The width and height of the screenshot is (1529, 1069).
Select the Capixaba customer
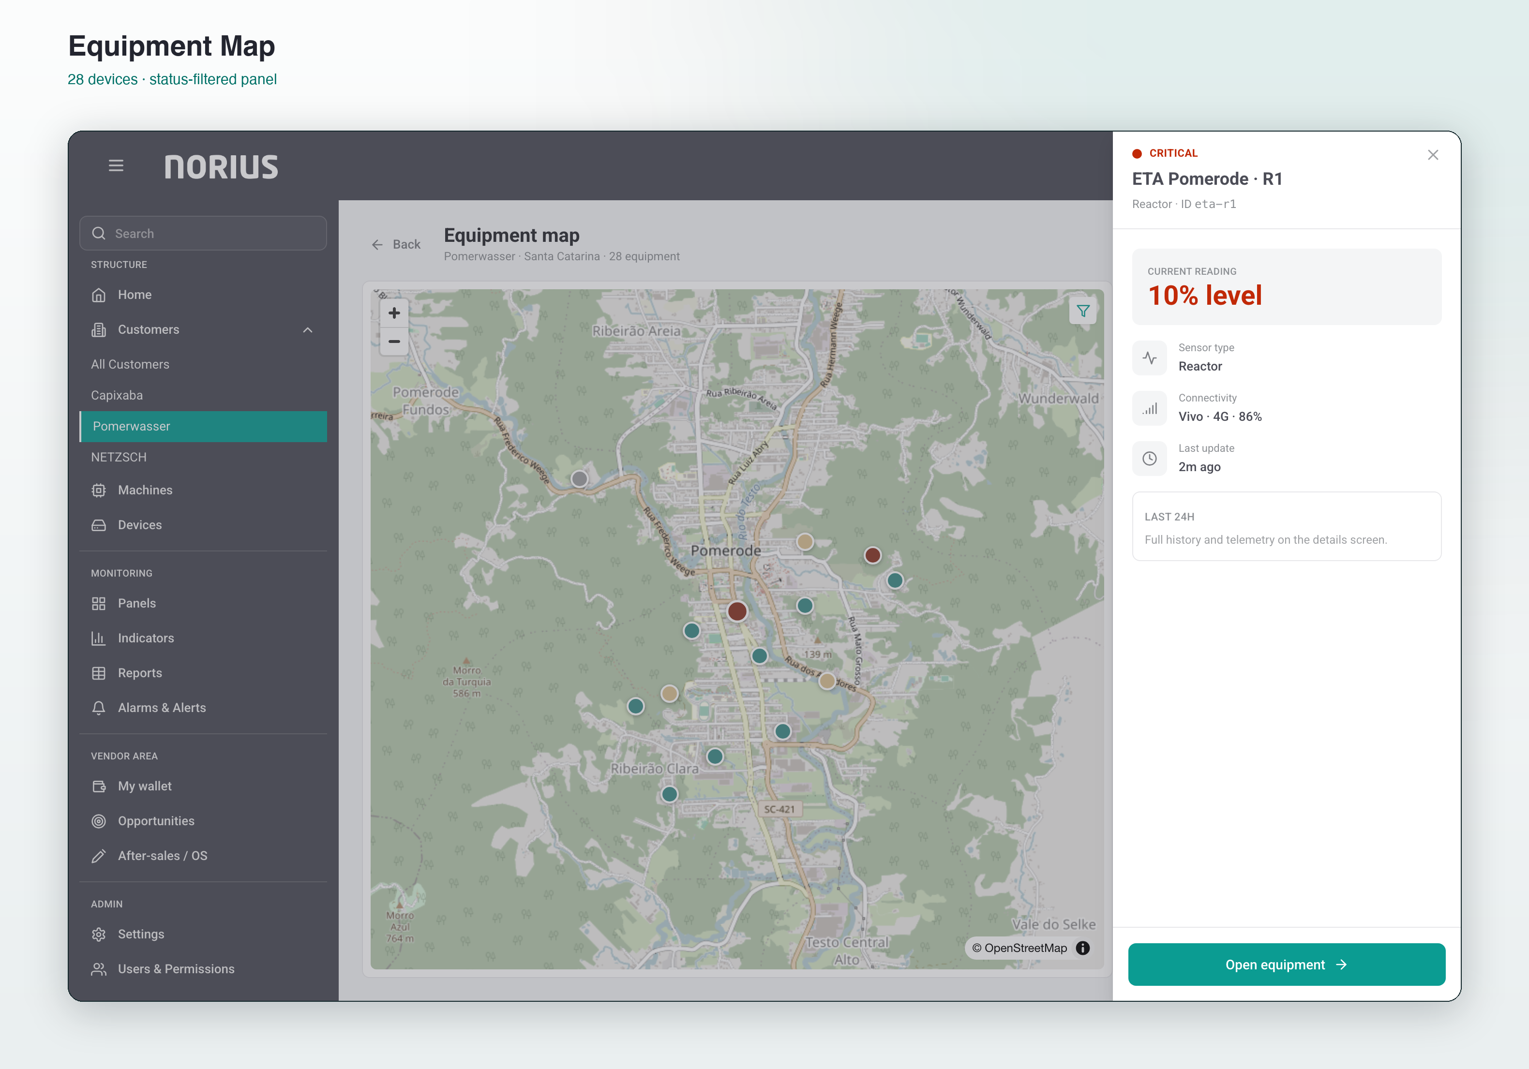(x=203, y=395)
